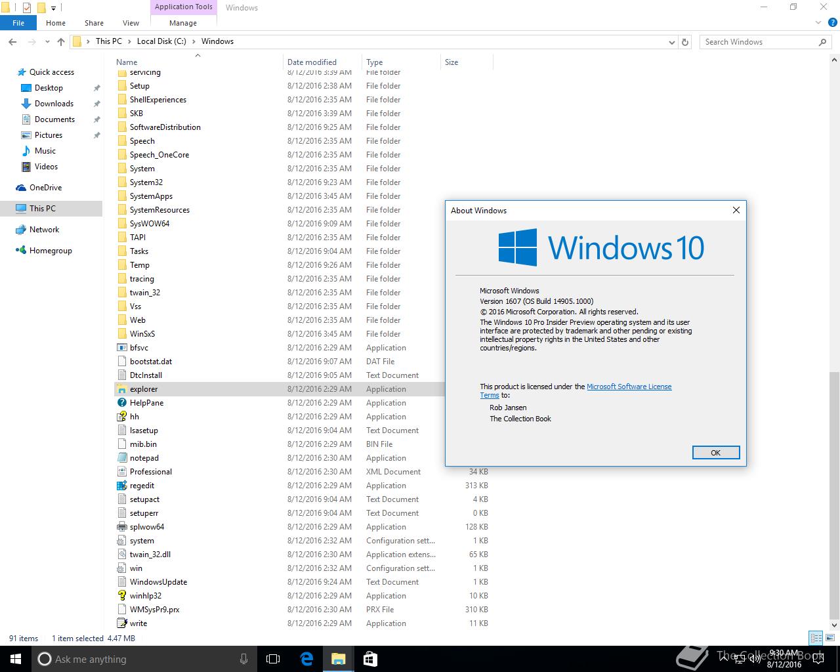Open the Microsoft Software License Terms link
840x672 pixels.
tap(628, 387)
